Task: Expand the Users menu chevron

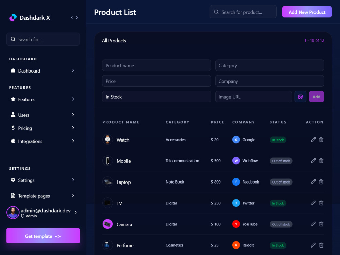Action: coord(73,115)
